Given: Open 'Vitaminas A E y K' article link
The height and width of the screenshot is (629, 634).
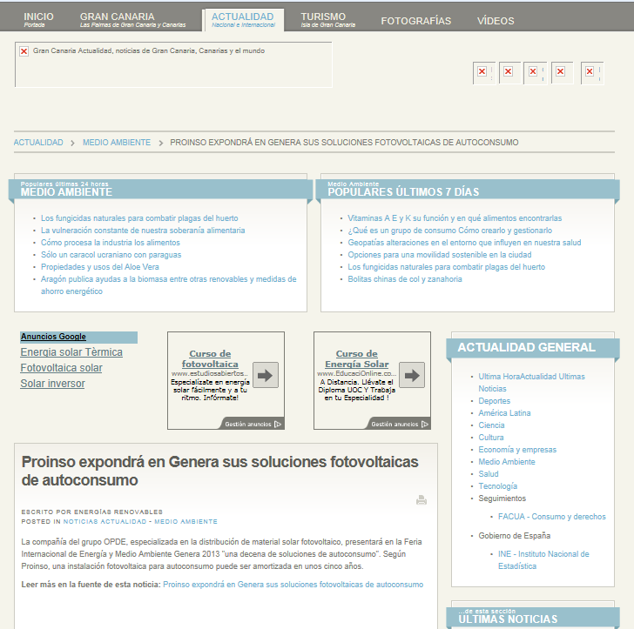Looking at the screenshot, I should (x=455, y=218).
